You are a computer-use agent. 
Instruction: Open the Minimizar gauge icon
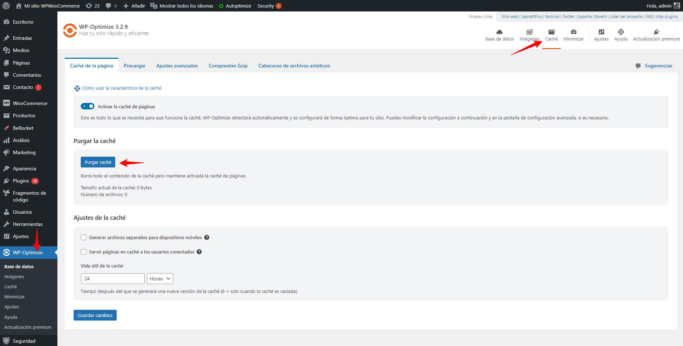coord(574,32)
